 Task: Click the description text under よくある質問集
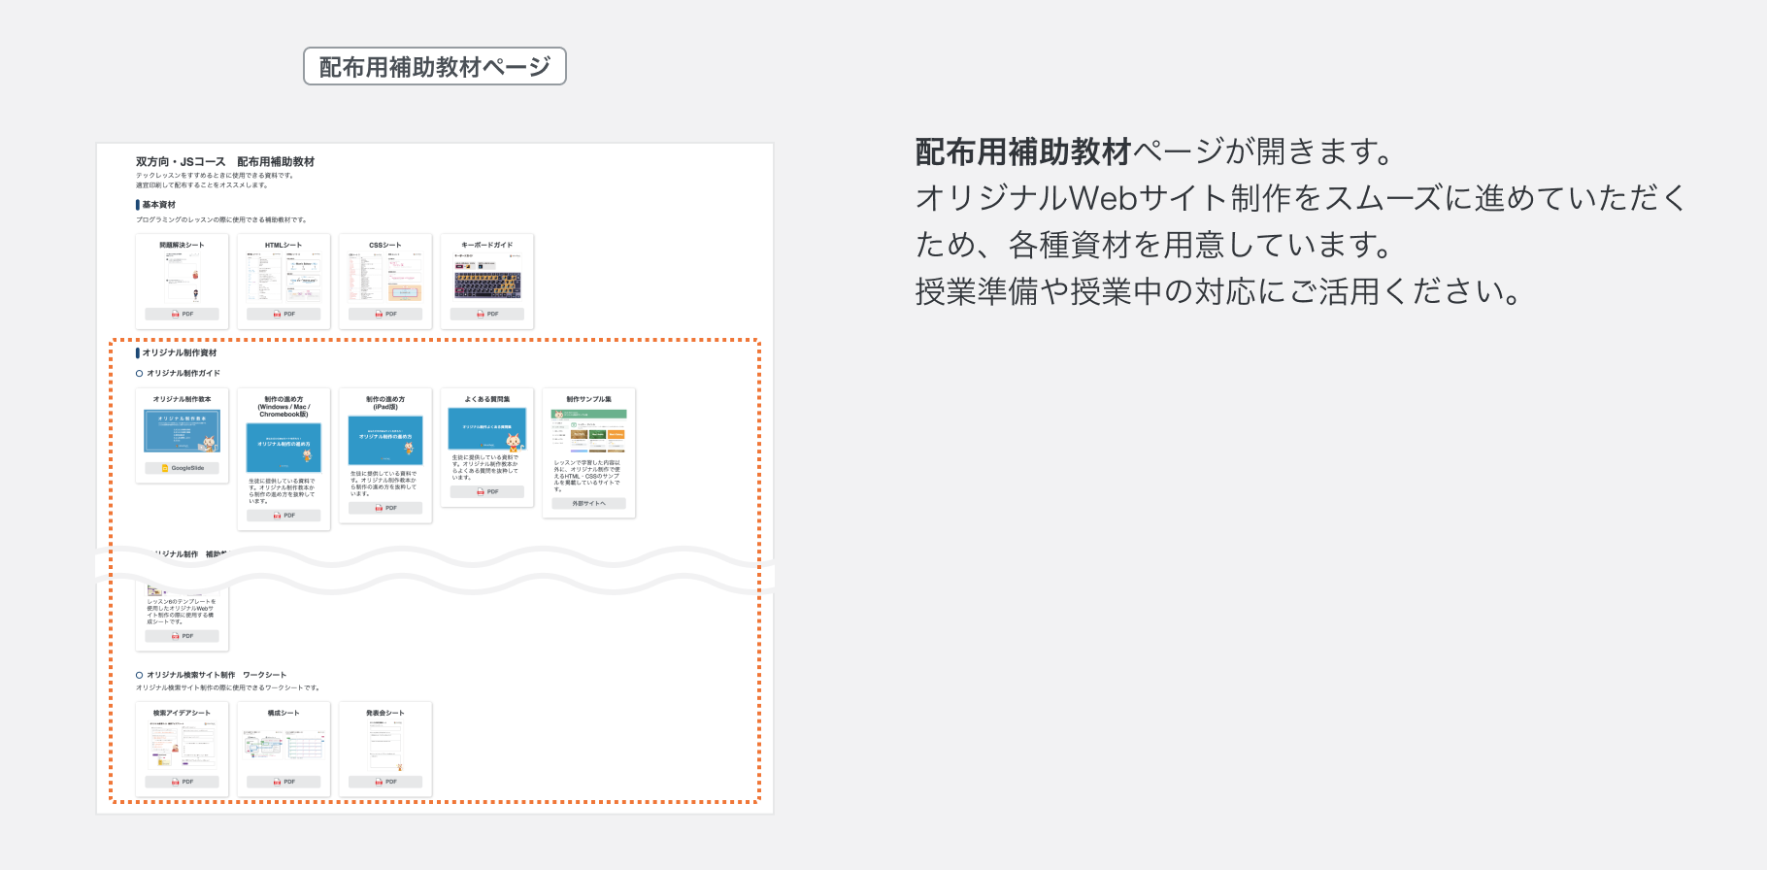point(485,467)
